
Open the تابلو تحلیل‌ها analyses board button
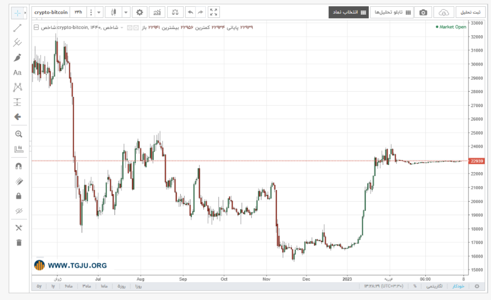392,12
